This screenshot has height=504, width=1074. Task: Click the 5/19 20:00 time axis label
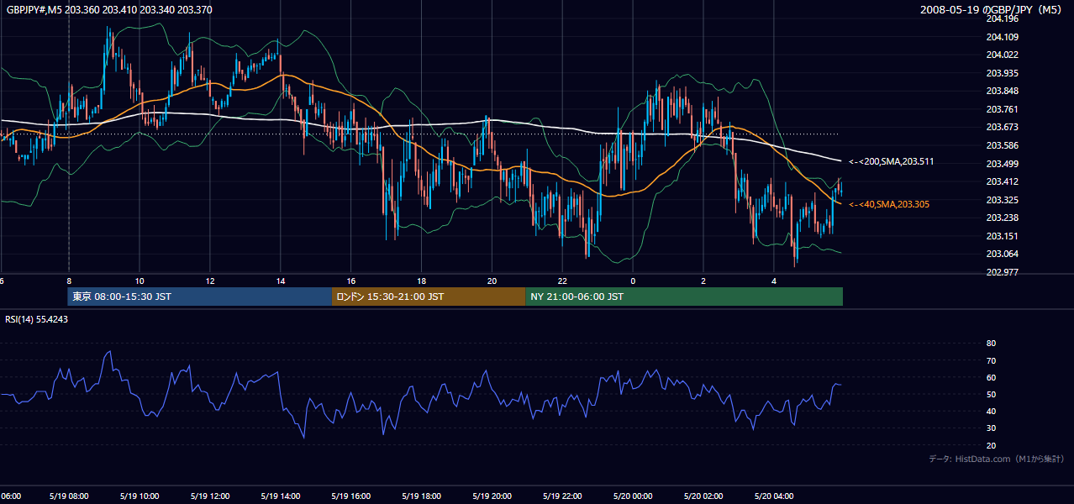pyautogui.click(x=492, y=496)
